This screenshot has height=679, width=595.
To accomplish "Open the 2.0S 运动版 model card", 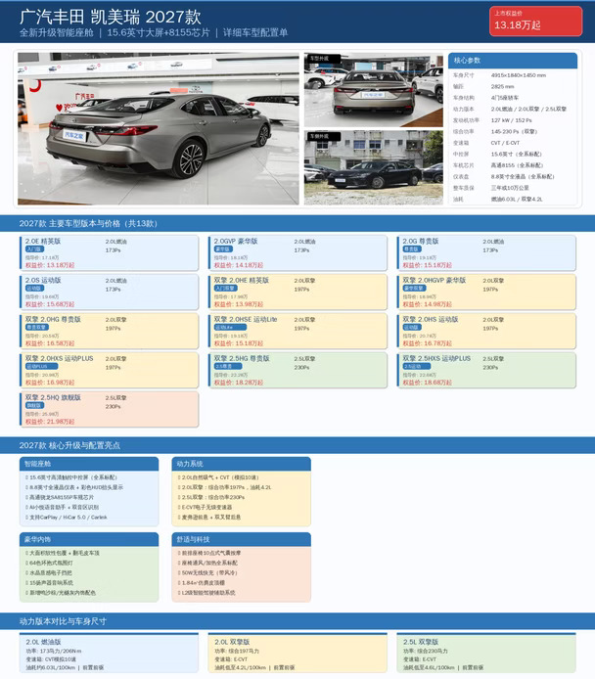I will click(110, 292).
